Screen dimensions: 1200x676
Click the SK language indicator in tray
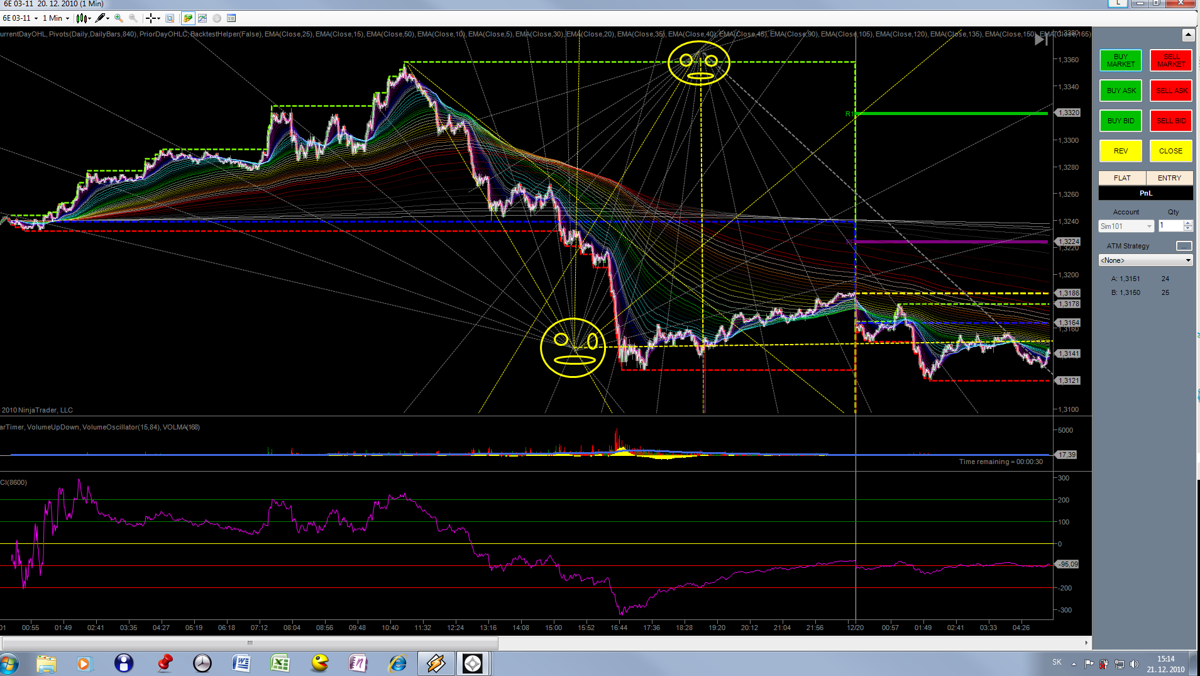pos(1057,663)
